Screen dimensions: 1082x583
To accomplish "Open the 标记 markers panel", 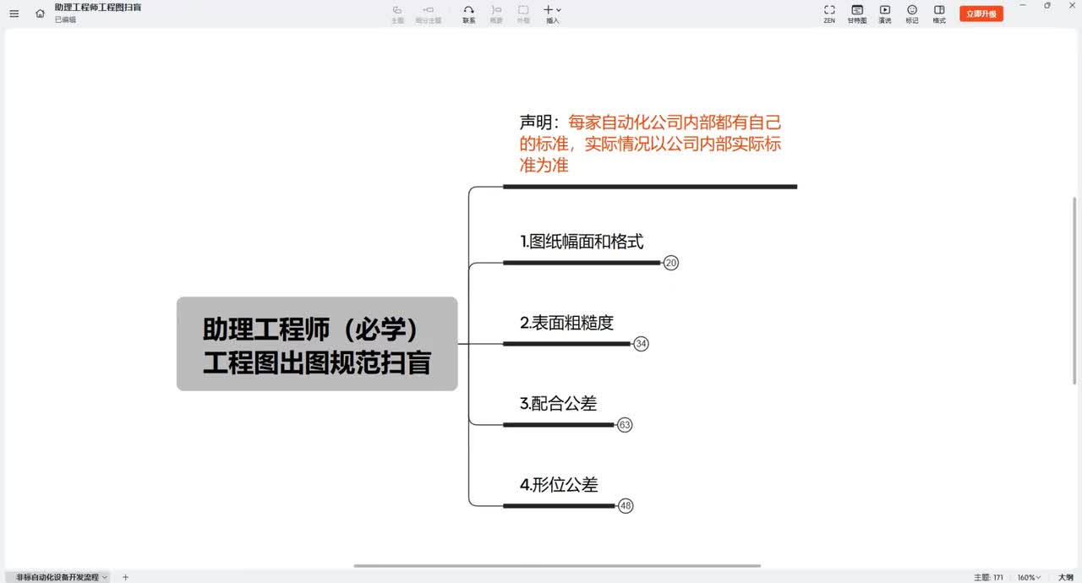I will click(912, 14).
